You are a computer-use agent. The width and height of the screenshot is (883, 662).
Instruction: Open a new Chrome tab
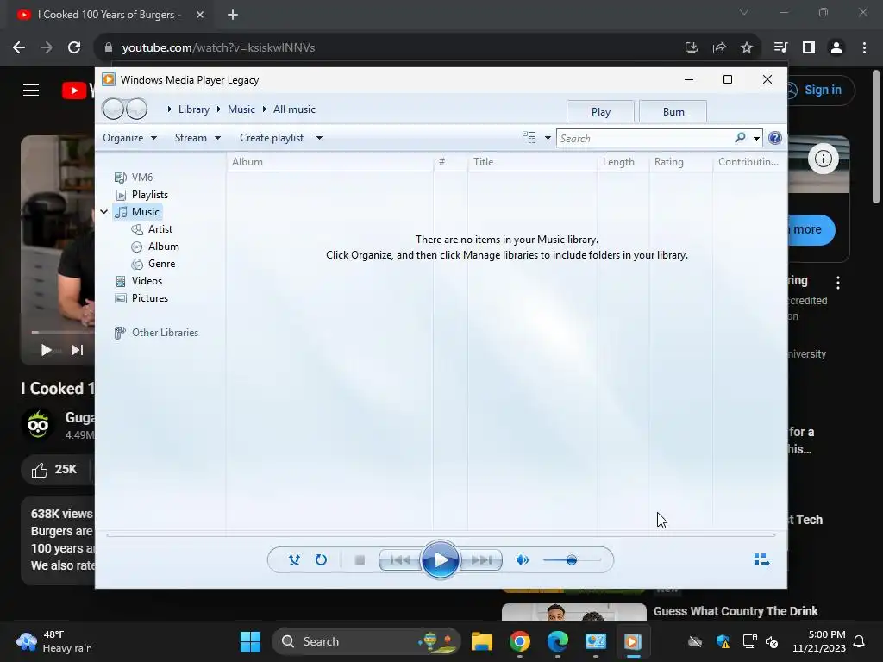(233, 16)
